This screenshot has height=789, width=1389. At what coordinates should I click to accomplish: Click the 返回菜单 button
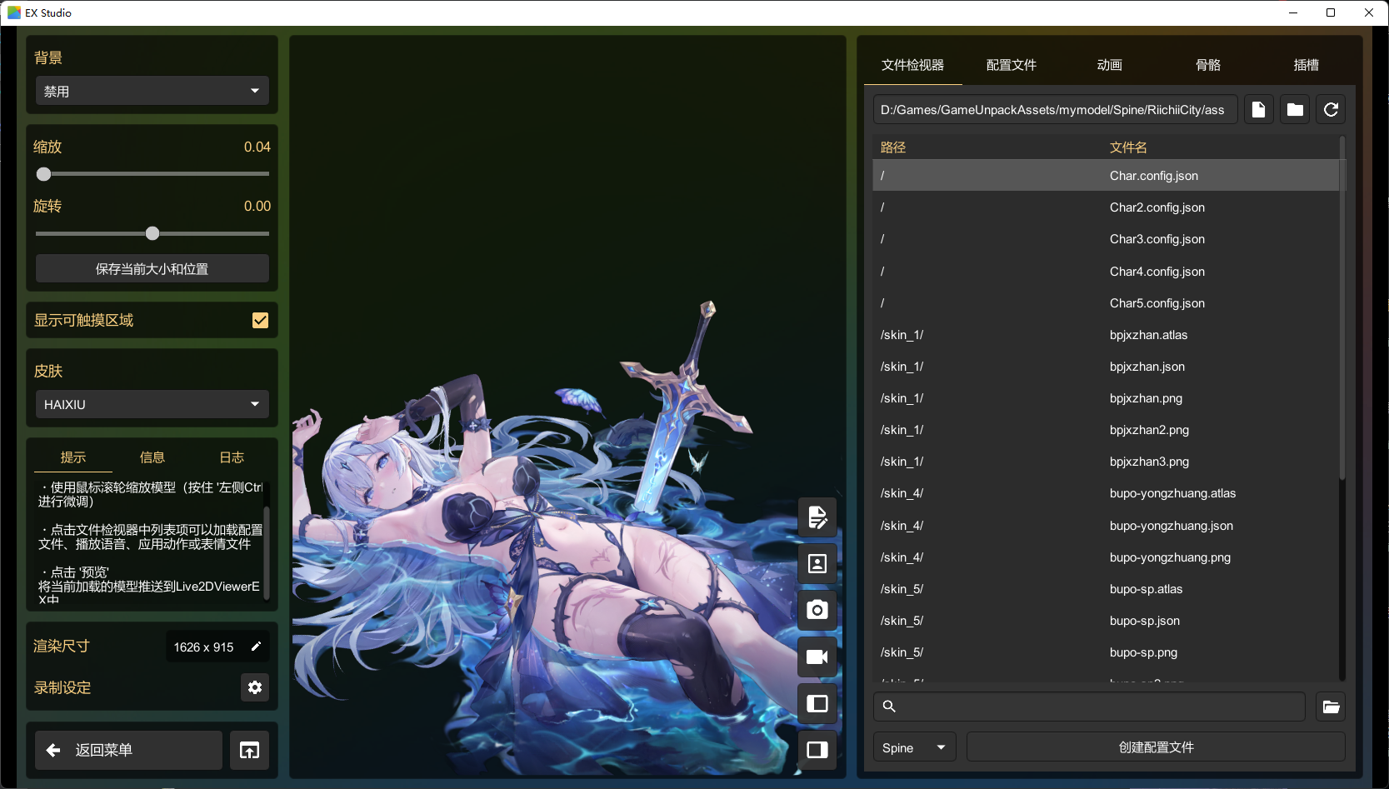[x=128, y=751]
